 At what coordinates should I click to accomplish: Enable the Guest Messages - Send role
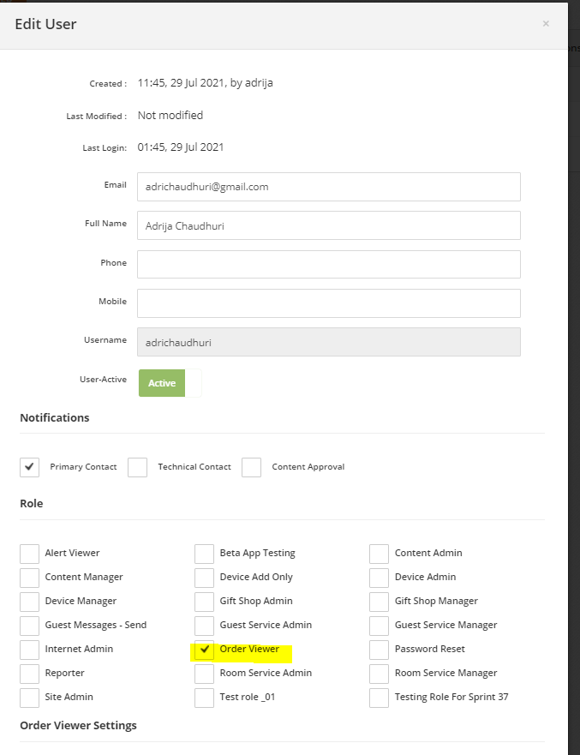point(29,626)
